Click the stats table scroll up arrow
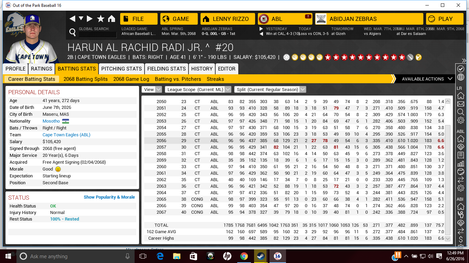The image size is (469, 263). pyautogui.click(x=448, y=101)
